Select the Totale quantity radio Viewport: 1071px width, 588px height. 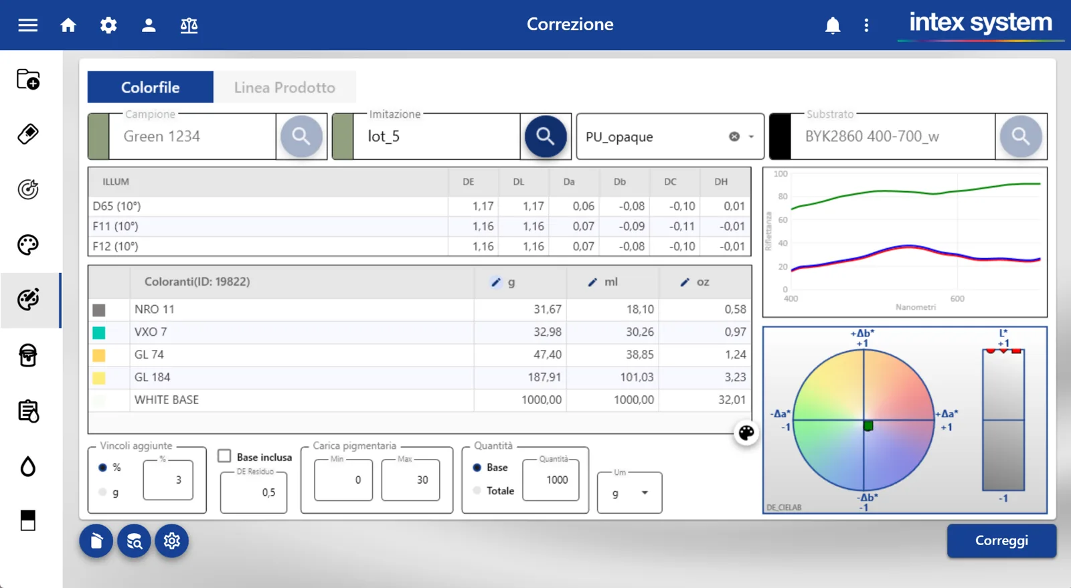[477, 490]
